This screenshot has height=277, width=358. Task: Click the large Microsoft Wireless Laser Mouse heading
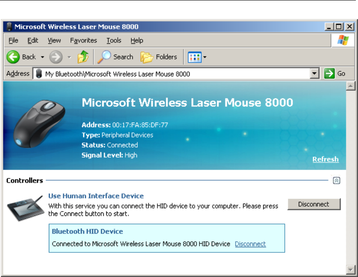(187, 103)
